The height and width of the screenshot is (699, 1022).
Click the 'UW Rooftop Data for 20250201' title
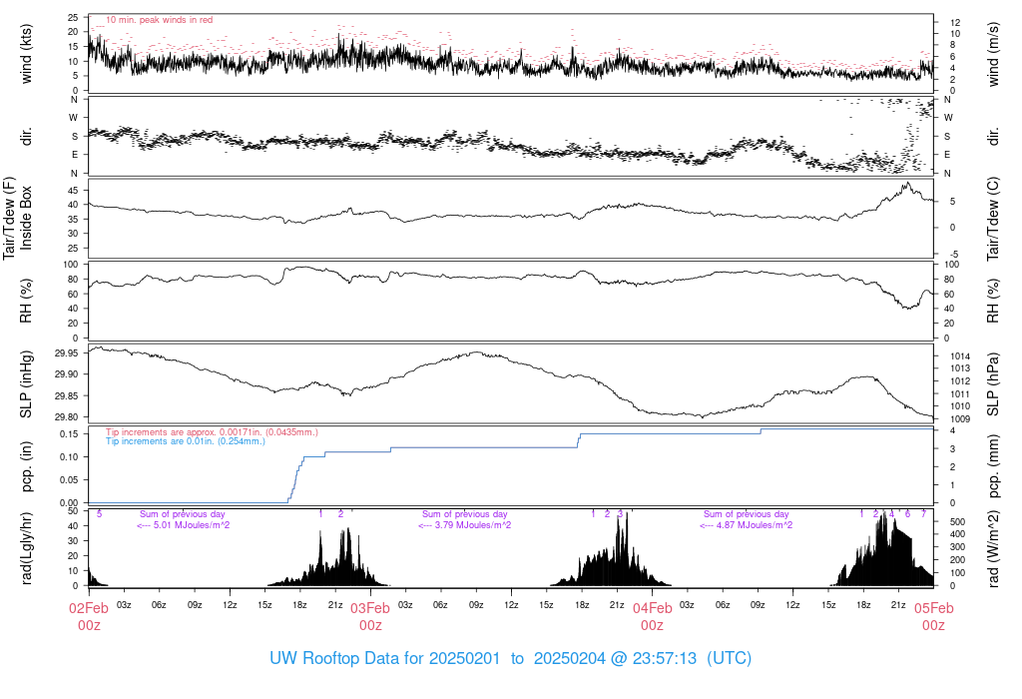click(x=384, y=658)
